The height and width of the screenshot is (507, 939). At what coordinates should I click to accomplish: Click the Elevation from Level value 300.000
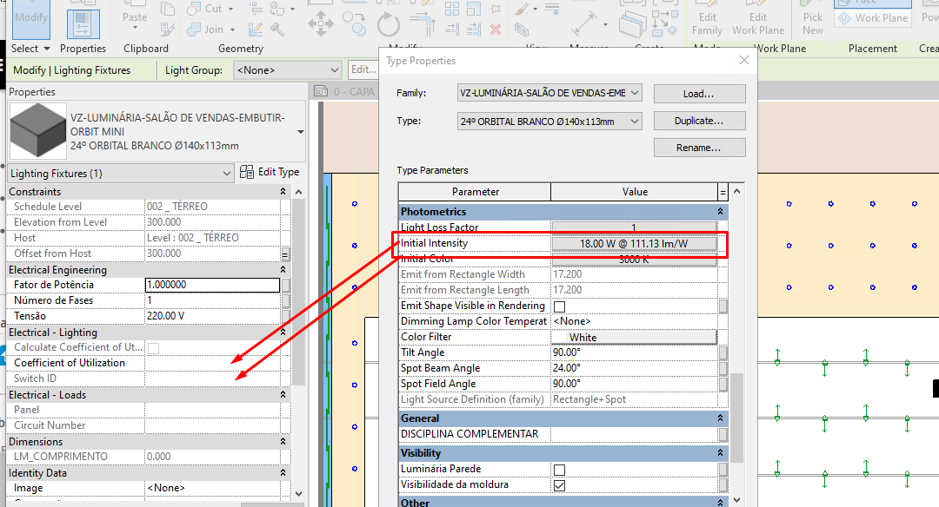[213, 222]
